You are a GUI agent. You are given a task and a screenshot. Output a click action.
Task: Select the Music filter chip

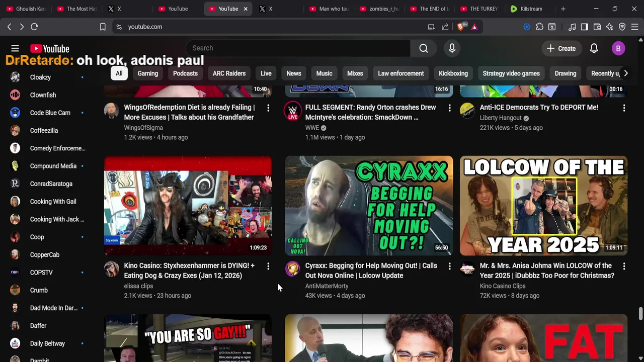point(324,73)
